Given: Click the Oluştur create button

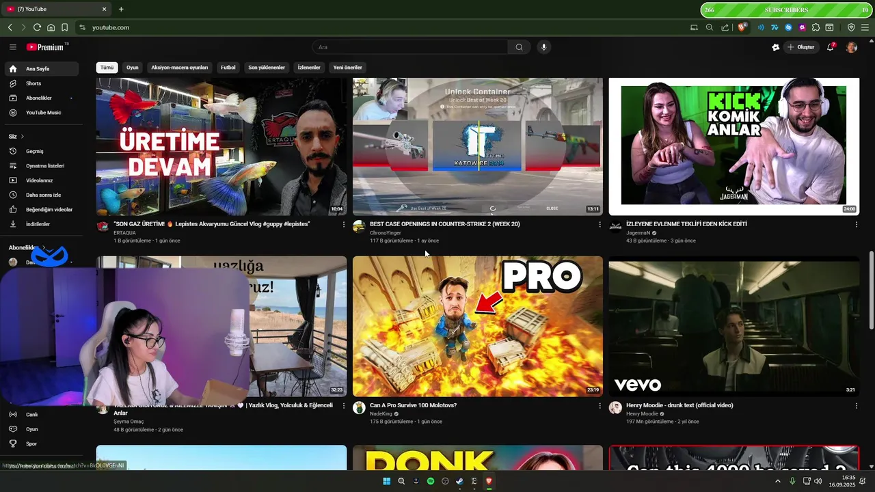Looking at the screenshot, I should click(801, 47).
